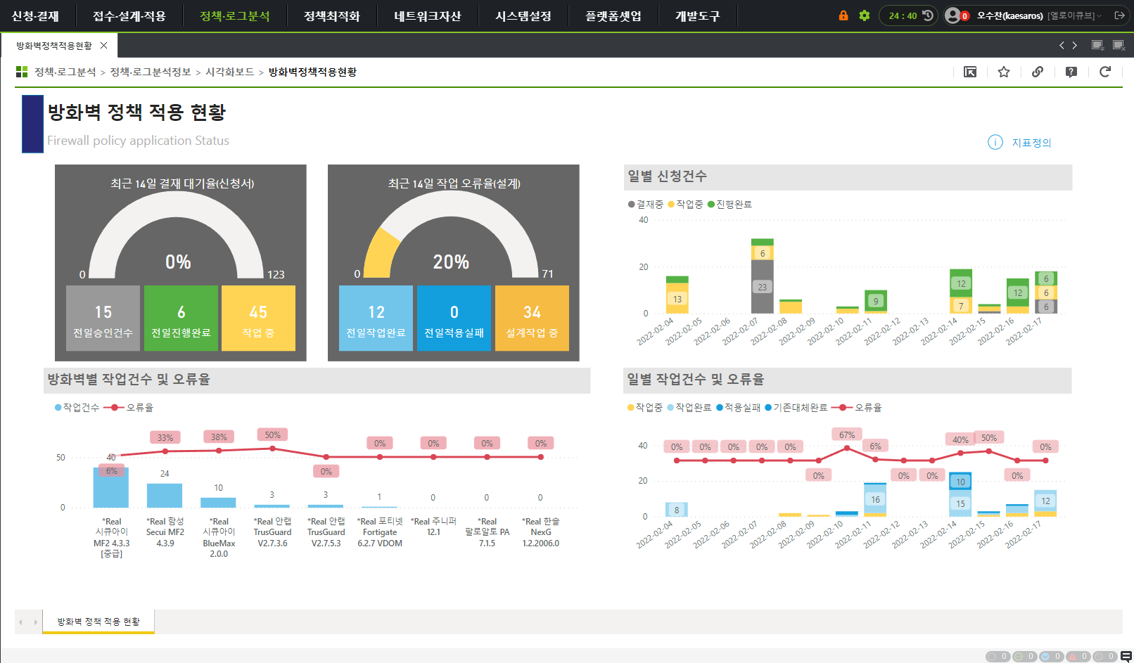Screen dimensions: 1134x663
Task: Click the 지표정의 link
Action: click(x=1031, y=143)
